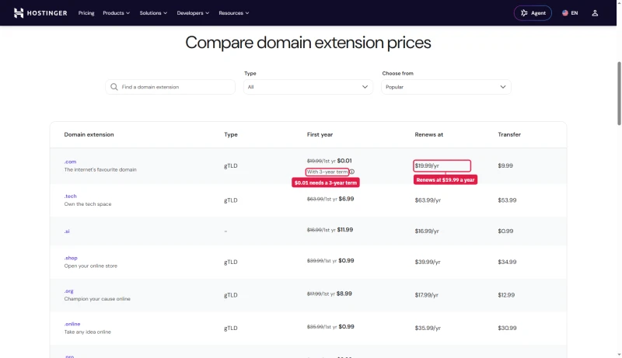Image resolution: width=622 pixels, height=358 pixels.
Task: Open the Pricing page
Action: pyautogui.click(x=86, y=13)
